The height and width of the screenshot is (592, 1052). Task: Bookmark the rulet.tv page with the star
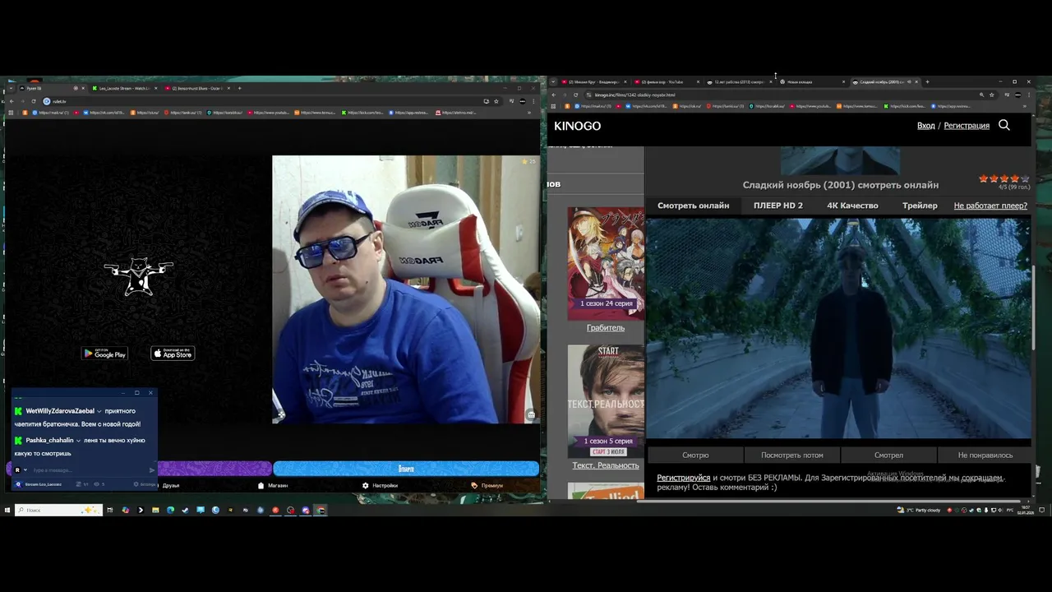[x=496, y=101]
